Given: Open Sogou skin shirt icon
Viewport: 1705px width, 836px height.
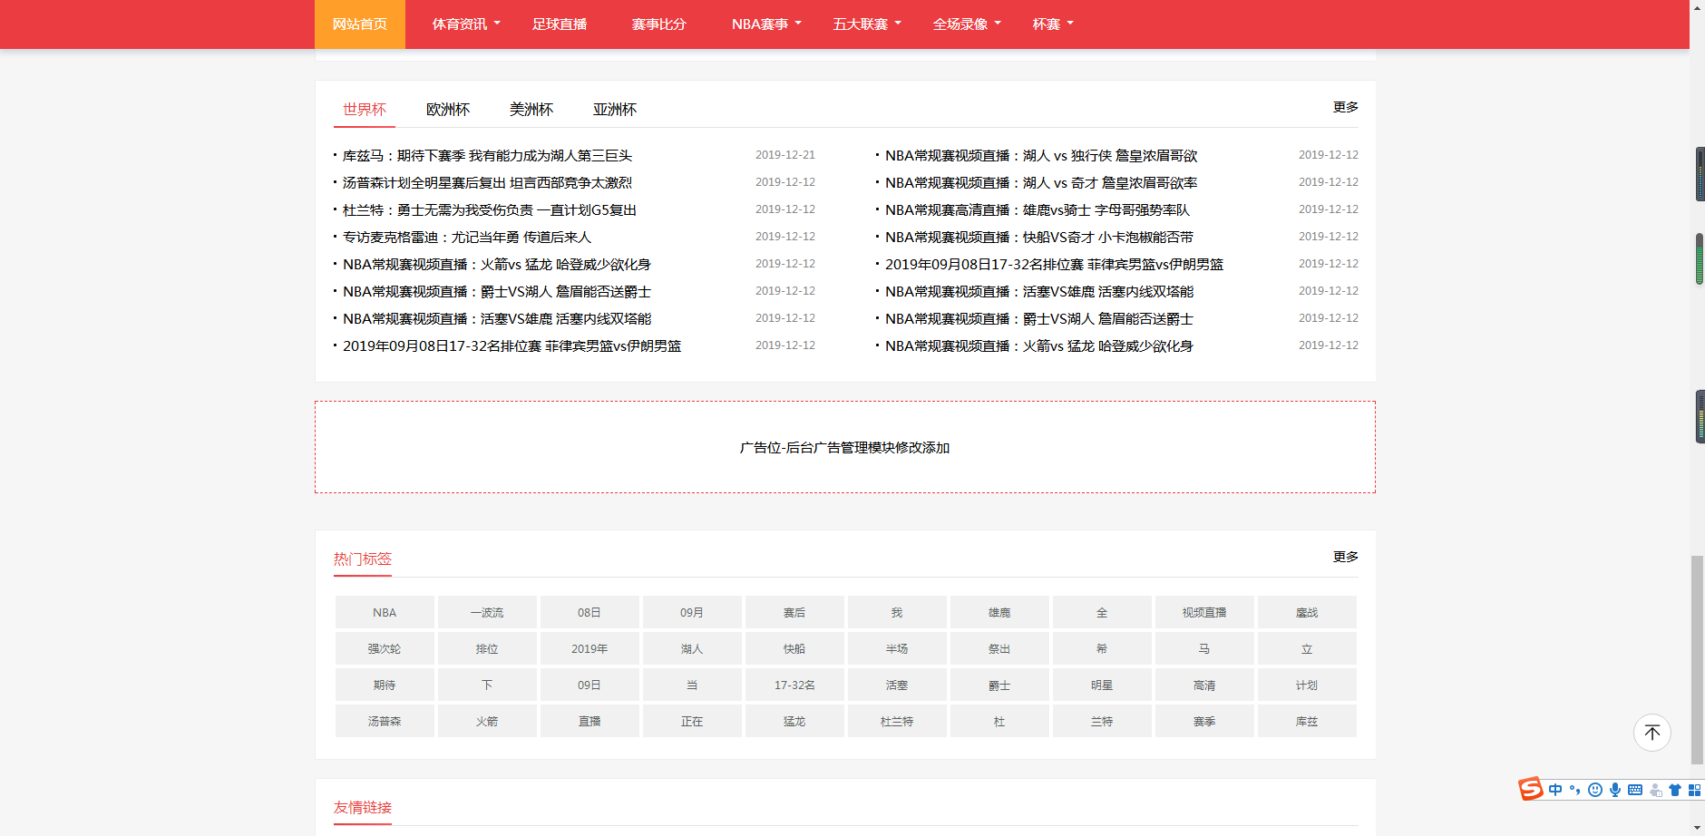Looking at the screenshot, I should (1675, 790).
